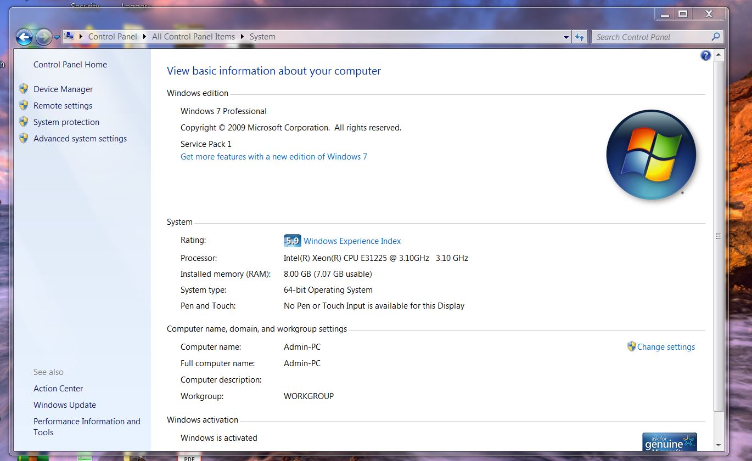The width and height of the screenshot is (752, 461).
Task: Click the Service Pack 1 text
Action: click(206, 144)
